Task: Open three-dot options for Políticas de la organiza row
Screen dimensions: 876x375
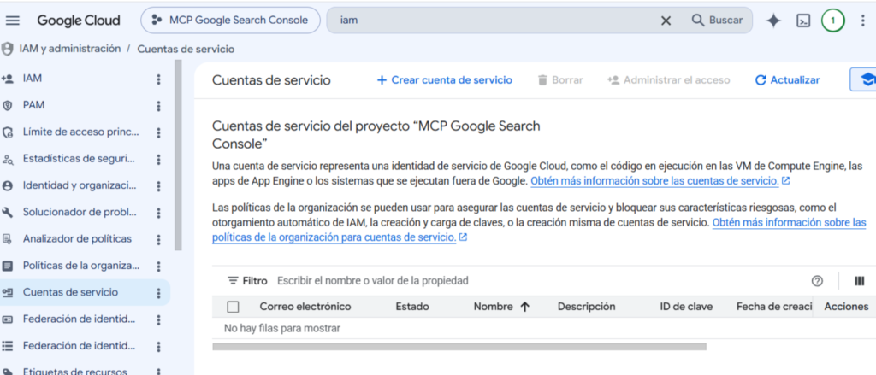Action: (x=158, y=267)
